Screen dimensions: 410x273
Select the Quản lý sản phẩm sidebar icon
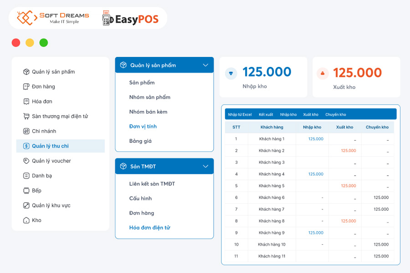pos(26,71)
